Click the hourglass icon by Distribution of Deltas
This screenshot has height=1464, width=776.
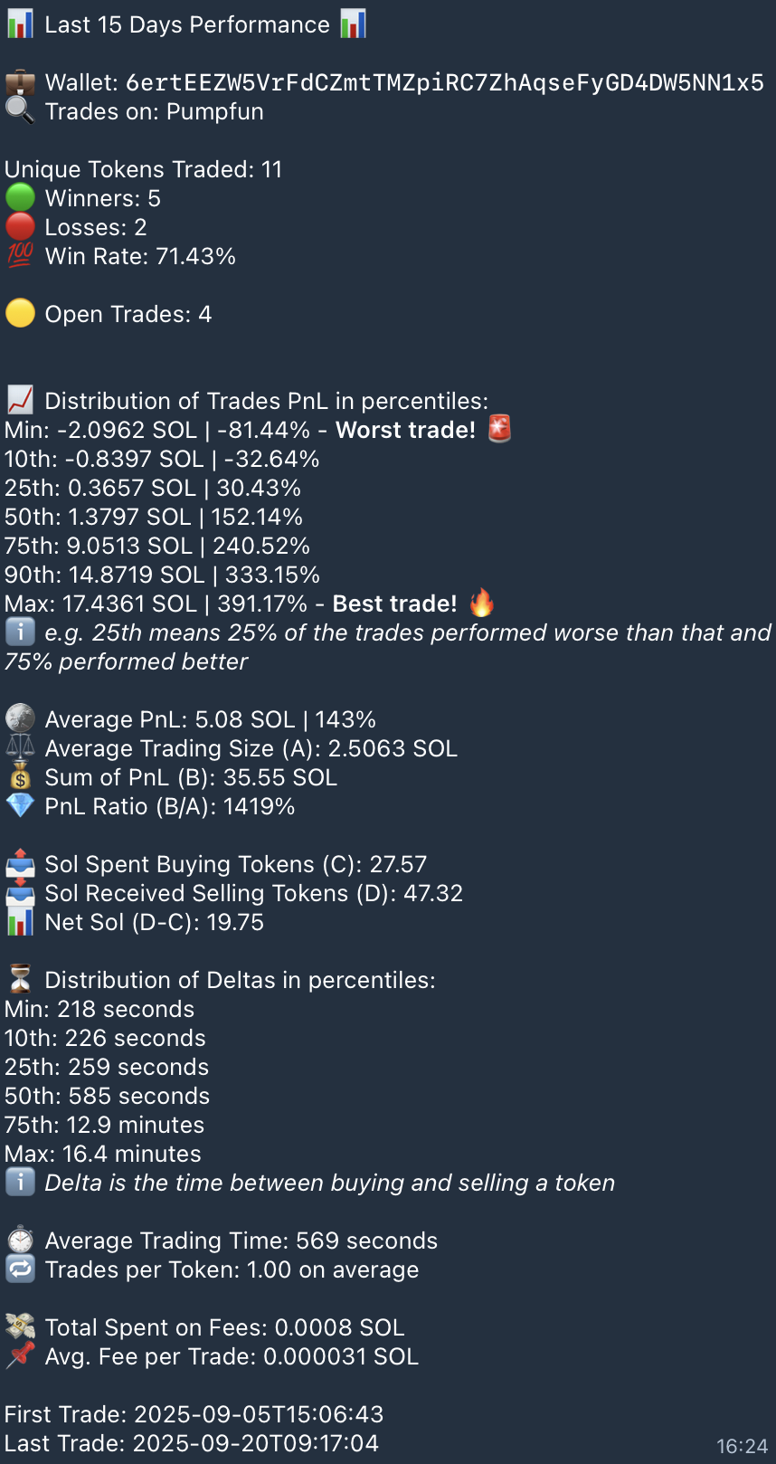pyautogui.click(x=20, y=979)
